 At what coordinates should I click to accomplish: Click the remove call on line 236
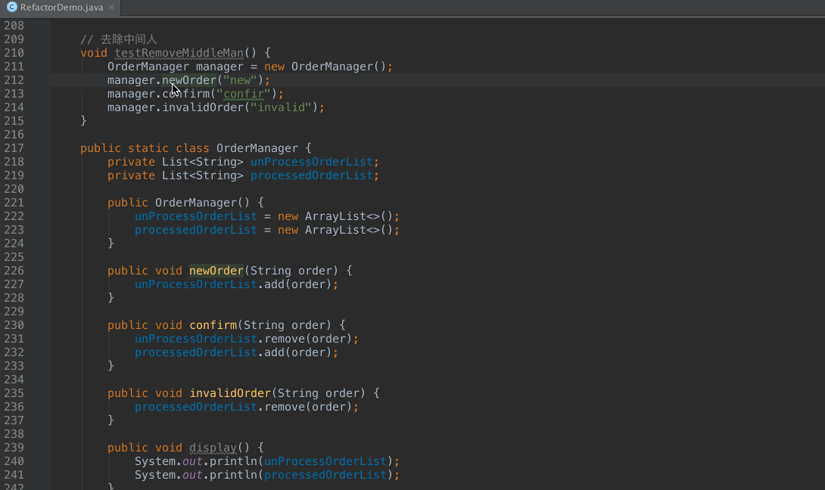tap(284, 407)
